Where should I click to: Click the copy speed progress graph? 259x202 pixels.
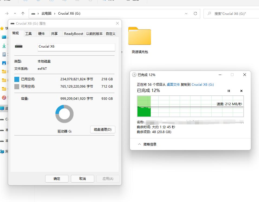pos(190,106)
